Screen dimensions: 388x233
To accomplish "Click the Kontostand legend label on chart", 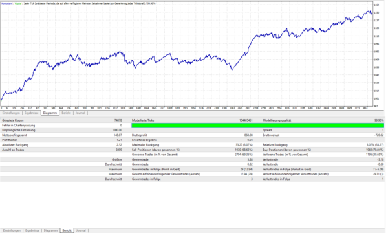I will (7, 3).
